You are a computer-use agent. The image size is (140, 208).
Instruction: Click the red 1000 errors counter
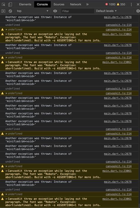point(110,4)
